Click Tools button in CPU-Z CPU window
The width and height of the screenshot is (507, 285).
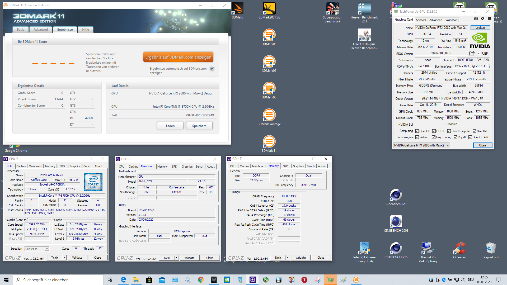55,258
